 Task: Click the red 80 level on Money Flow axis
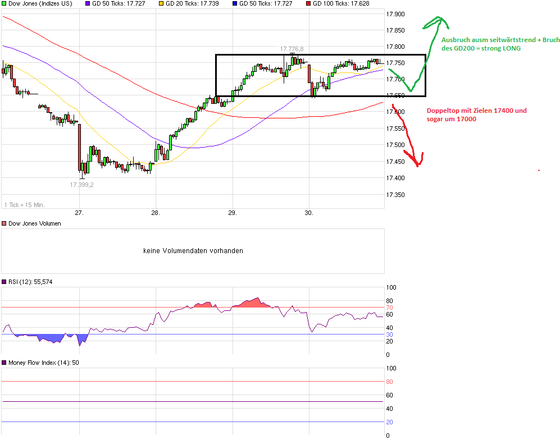tap(389, 382)
